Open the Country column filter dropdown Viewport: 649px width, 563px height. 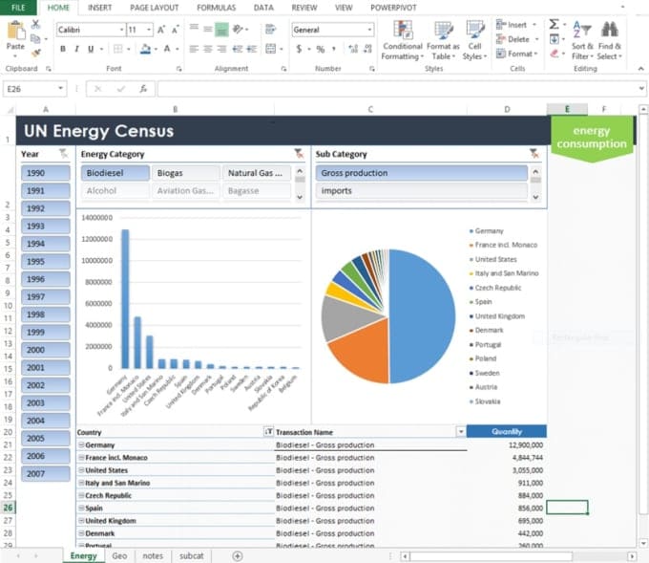[x=268, y=432]
